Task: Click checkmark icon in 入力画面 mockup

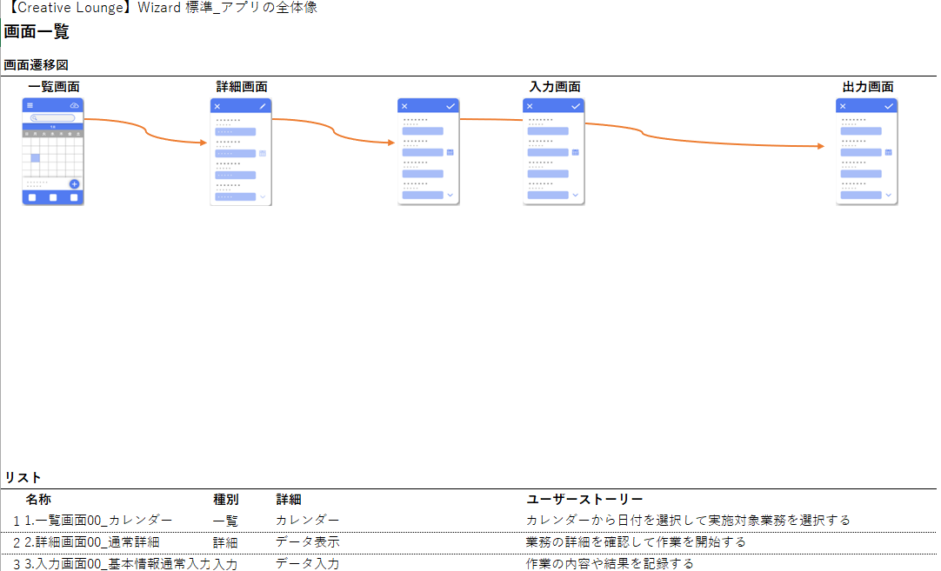Action: tap(575, 106)
